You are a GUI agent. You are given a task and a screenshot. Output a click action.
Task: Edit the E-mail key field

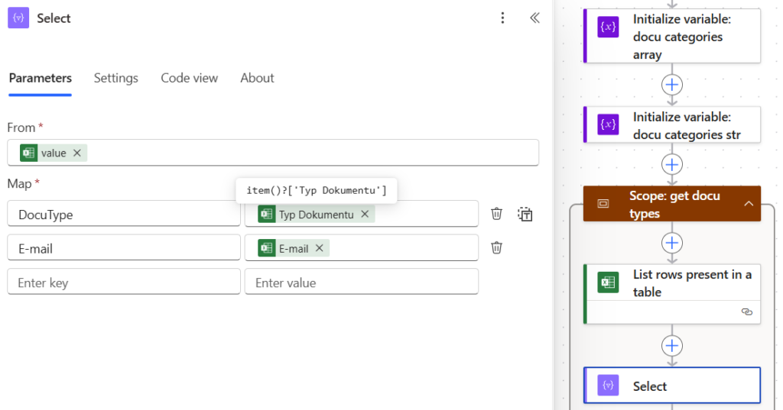point(124,248)
